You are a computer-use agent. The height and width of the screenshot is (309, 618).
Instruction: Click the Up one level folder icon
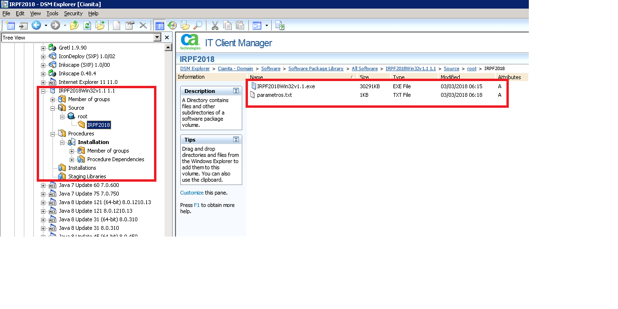[x=74, y=25]
